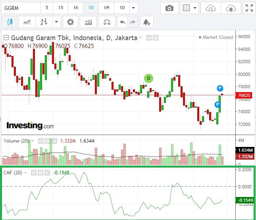Click the red 76625 price label
The height and width of the screenshot is (220, 256).
[244, 95]
